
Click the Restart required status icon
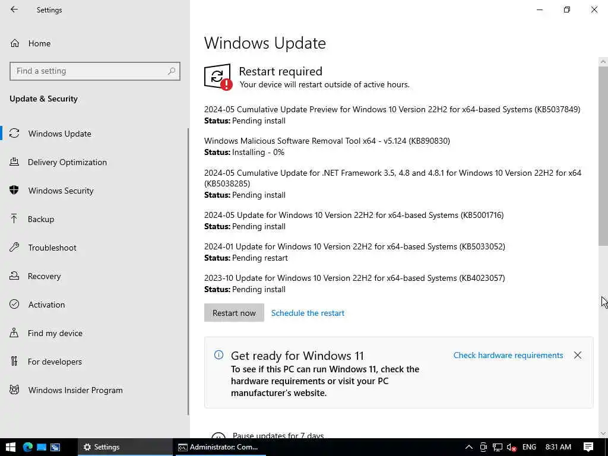218,77
